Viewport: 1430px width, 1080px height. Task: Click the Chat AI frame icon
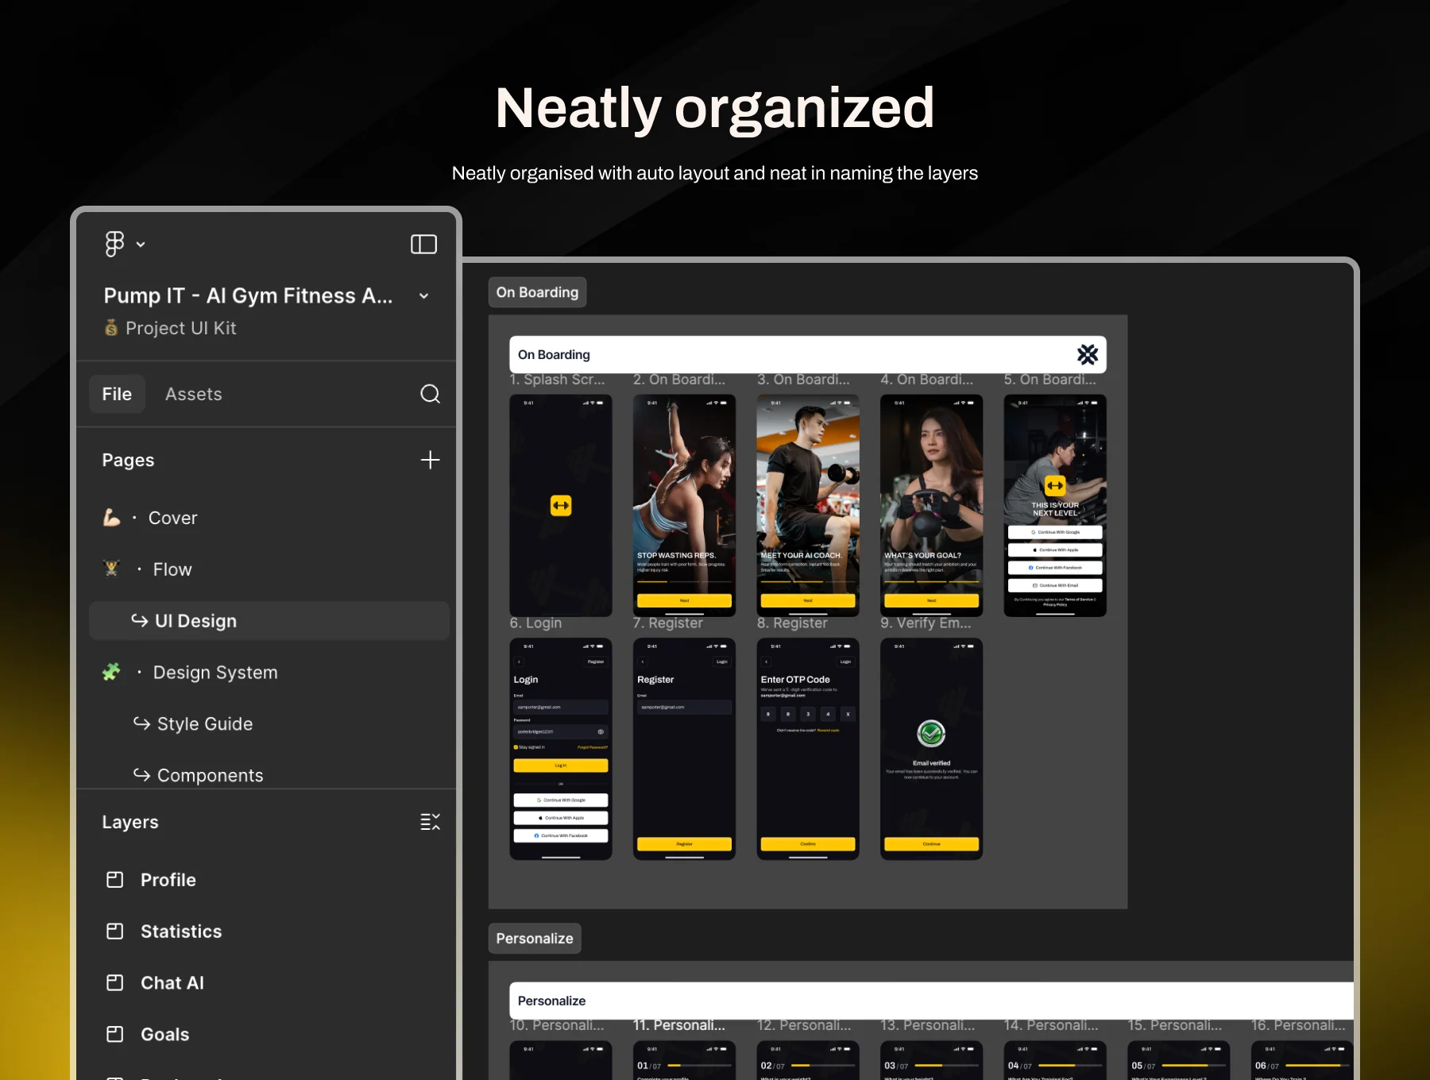[x=115, y=983]
